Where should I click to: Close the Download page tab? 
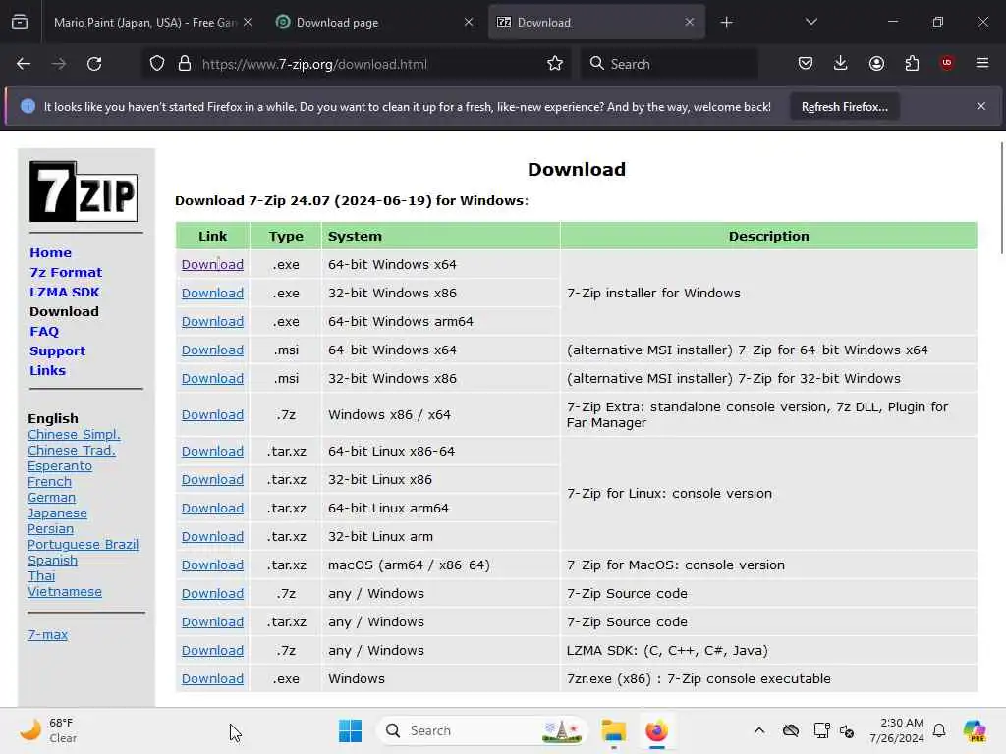[469, 22]
